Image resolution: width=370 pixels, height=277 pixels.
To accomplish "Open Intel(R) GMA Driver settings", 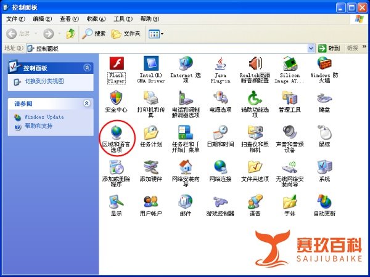I will click(x=151, y=70).
